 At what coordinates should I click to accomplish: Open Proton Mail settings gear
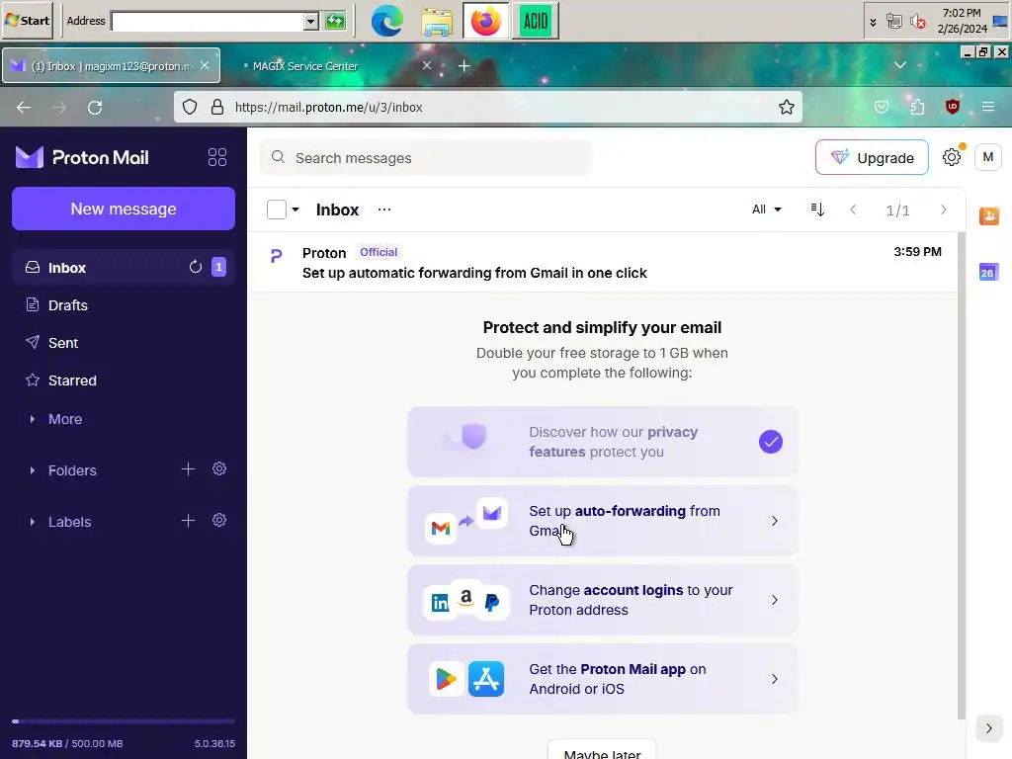952,157
